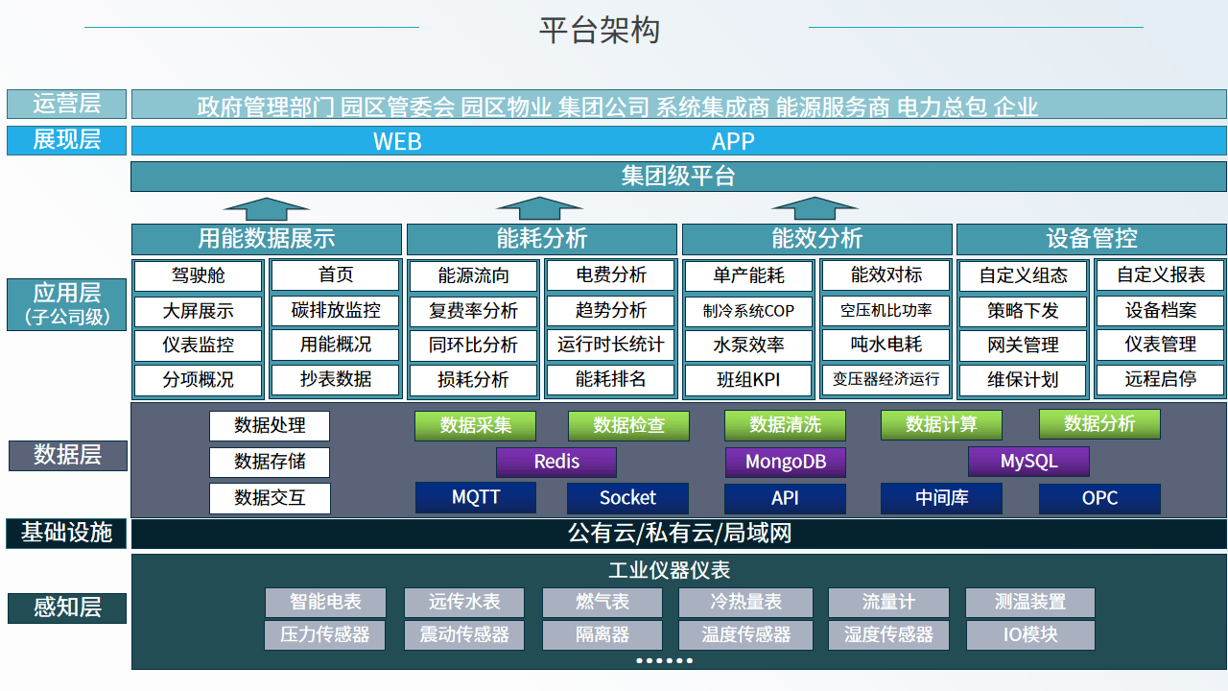Screen dimensions: 1228x691
Task: Click the 数据存储 box
Action: [x=270, y=463]
